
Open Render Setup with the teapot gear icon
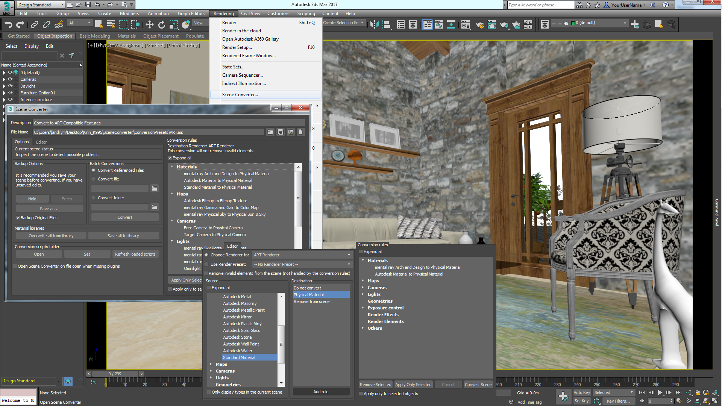click(x=480, y=24)
